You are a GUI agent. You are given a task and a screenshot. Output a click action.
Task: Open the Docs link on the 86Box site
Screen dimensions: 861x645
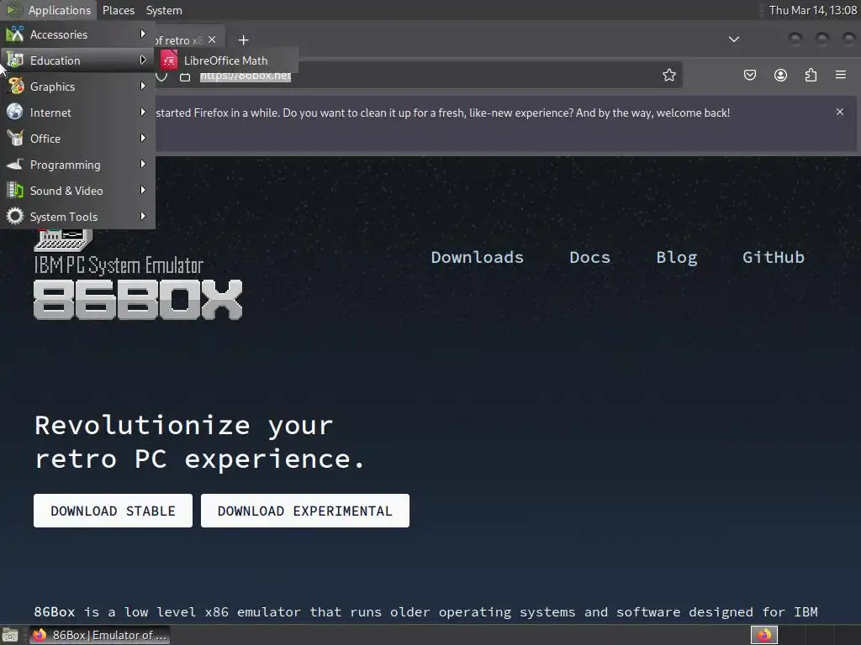(589, 257)
